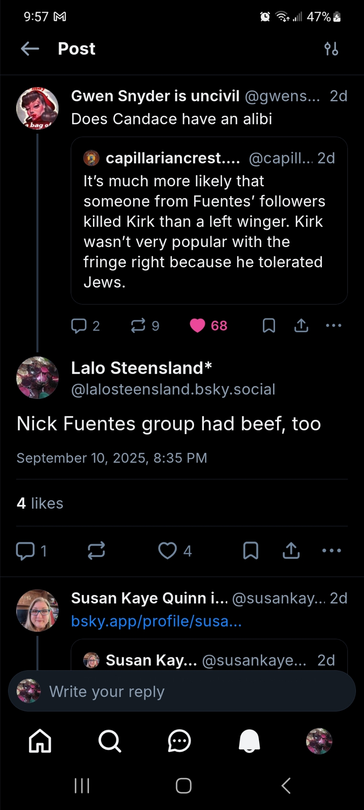Bookmark Lalo Steensland's post

tap(251, 551)
